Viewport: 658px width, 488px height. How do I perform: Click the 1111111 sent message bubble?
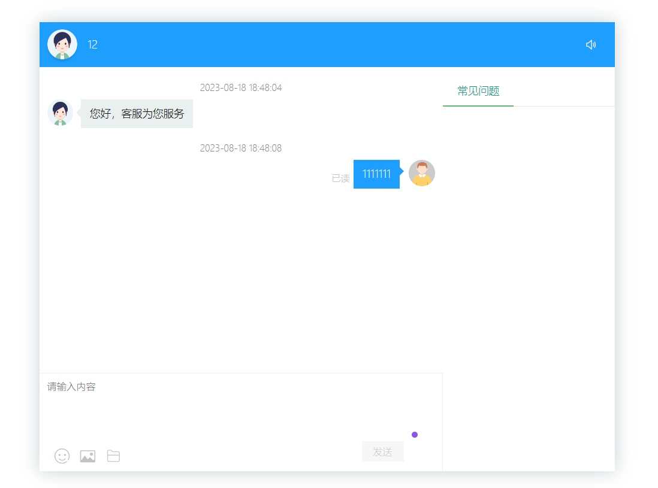(376, 174)
